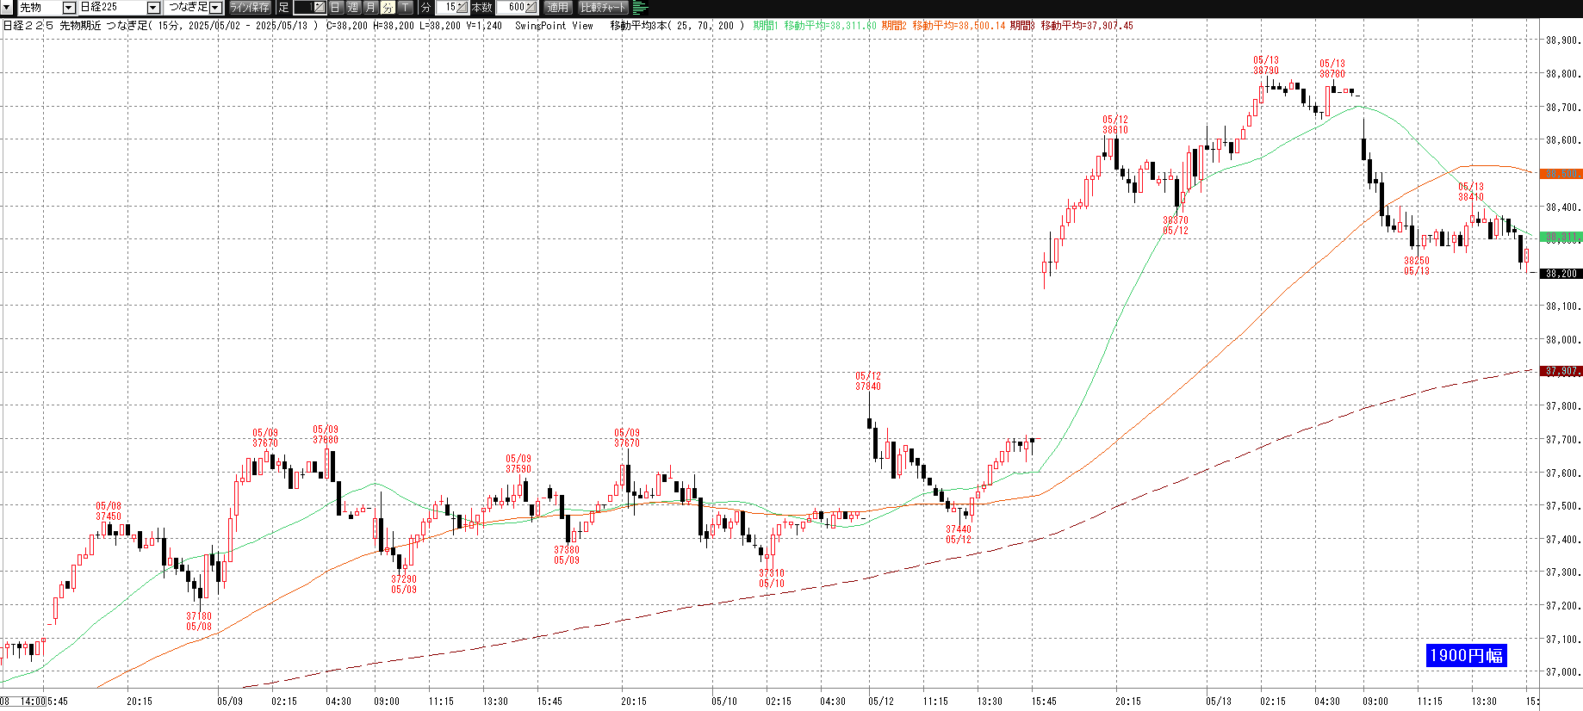This screenshot has width=1583, height=711.
Task: Click the minutes value field showing 15
Action: click(x=447, y=7)
